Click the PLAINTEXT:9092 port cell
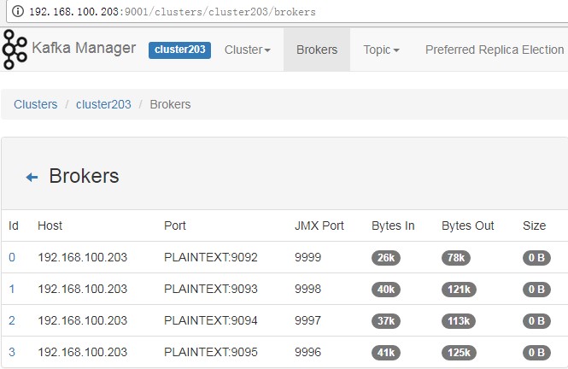568x369 pixels. pos(210,257)
